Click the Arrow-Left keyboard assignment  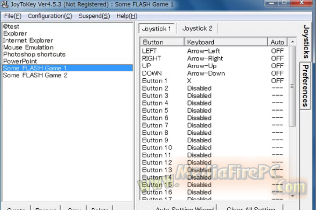204,51
